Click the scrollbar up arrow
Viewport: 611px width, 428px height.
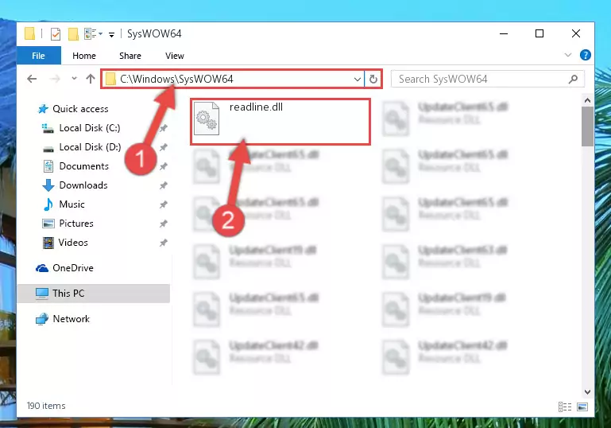coord(587,100)
